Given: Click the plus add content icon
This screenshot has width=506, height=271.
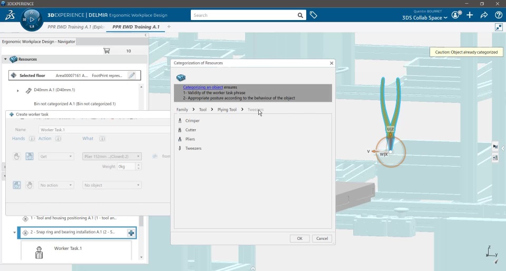Looking at the screenshot, I should [x=470, y=15].
